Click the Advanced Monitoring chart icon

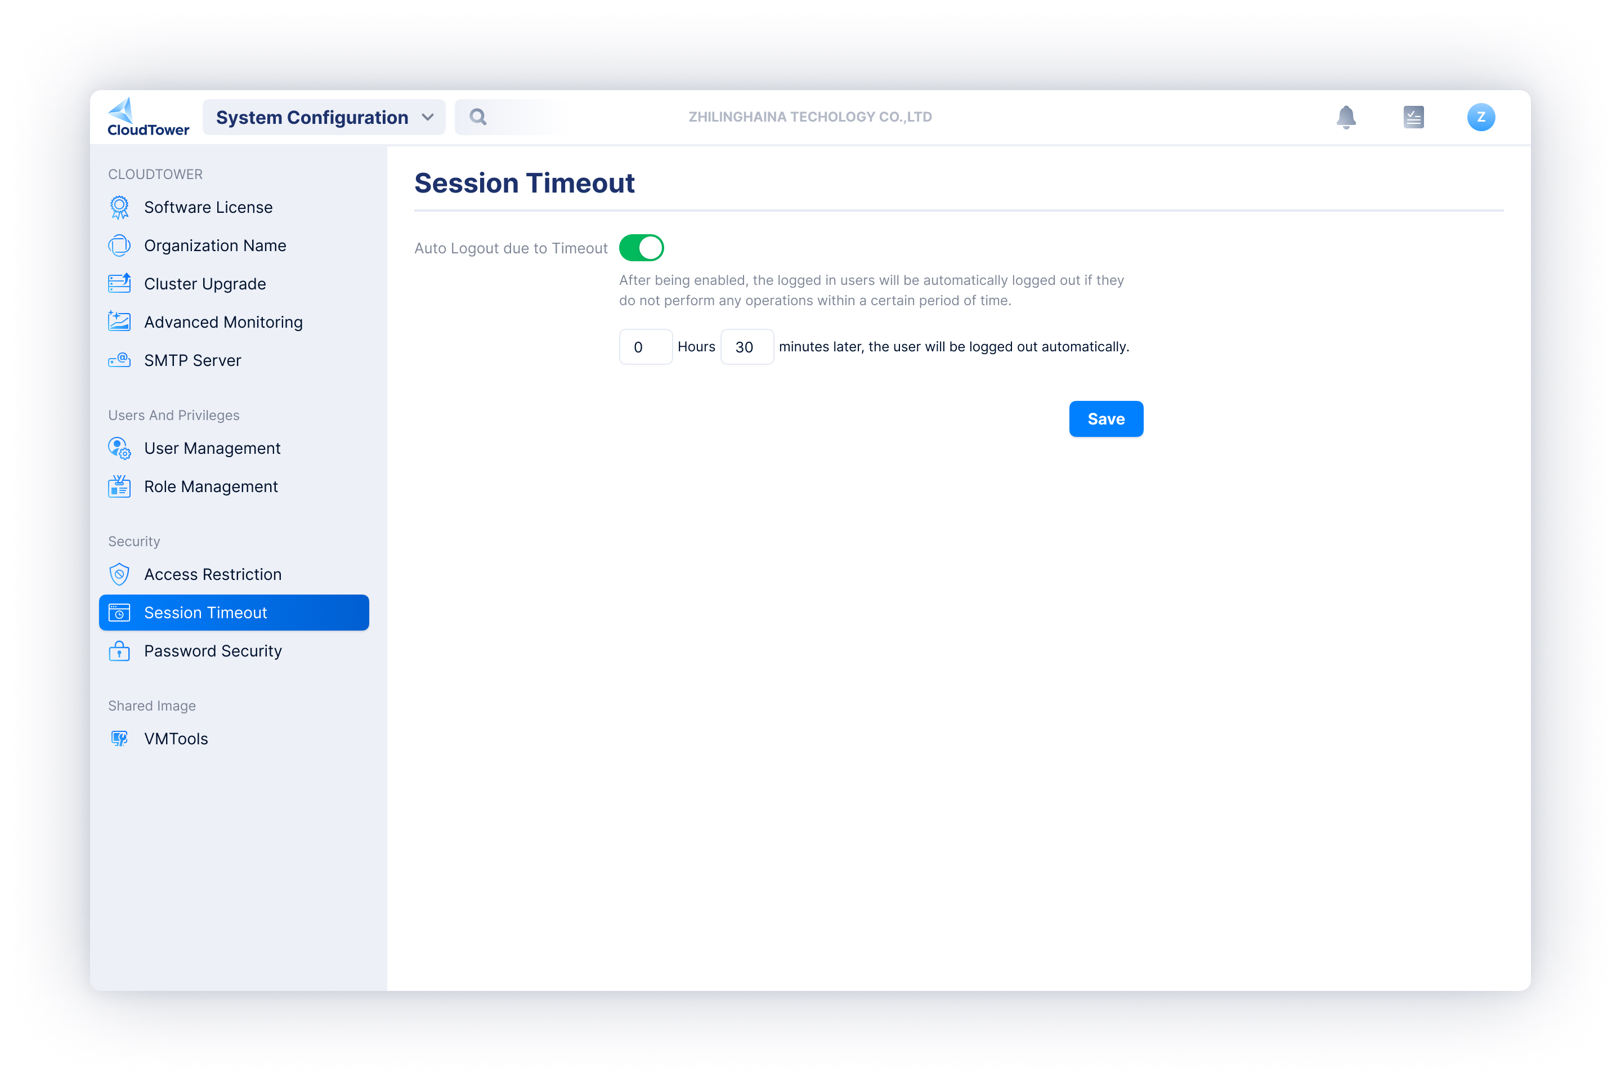tap(119, 321)
